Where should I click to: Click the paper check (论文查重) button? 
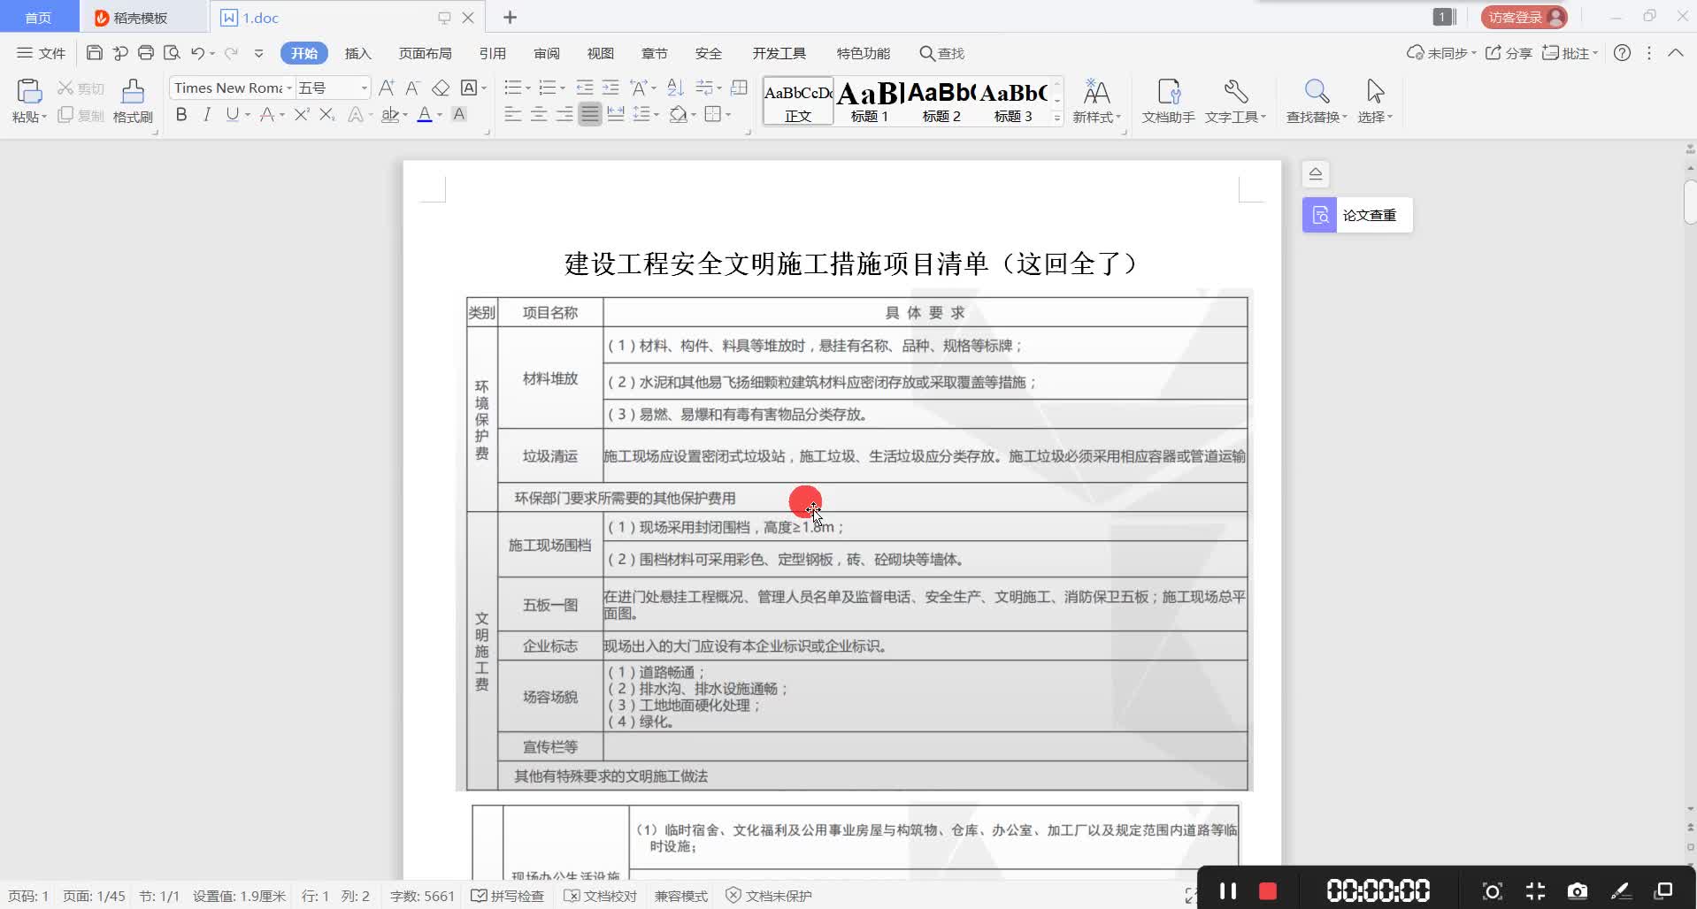coord(1357,215)
